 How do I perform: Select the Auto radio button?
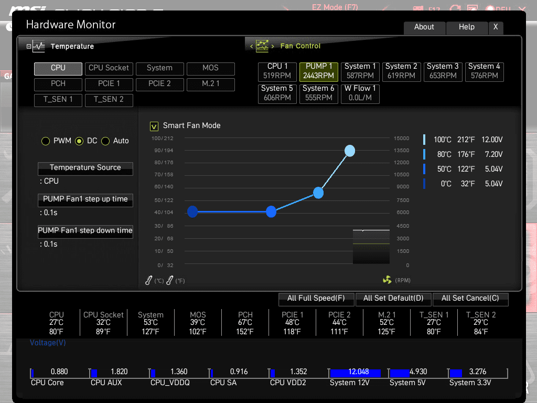pyautogui.click(x=105, y=141)
